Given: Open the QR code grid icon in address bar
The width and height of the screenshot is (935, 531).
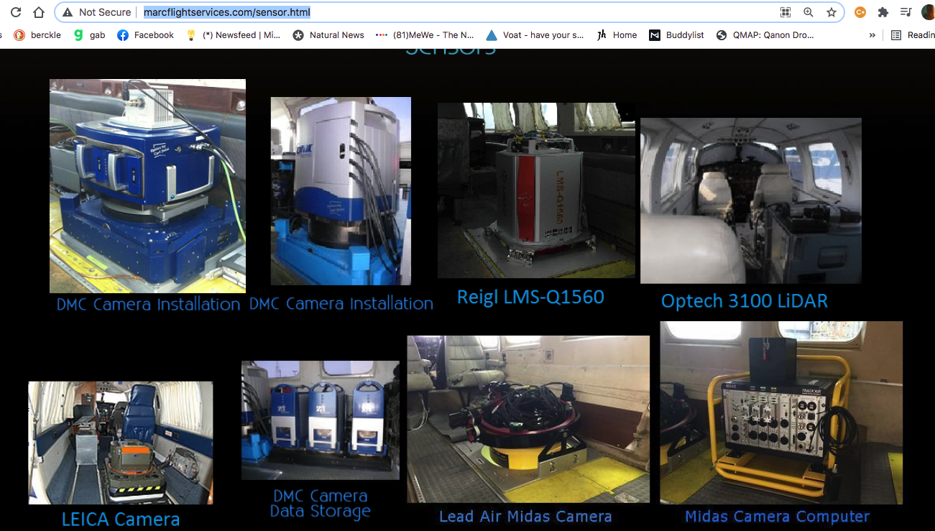Looking at the screenshot, I should [x=786, y=12].
